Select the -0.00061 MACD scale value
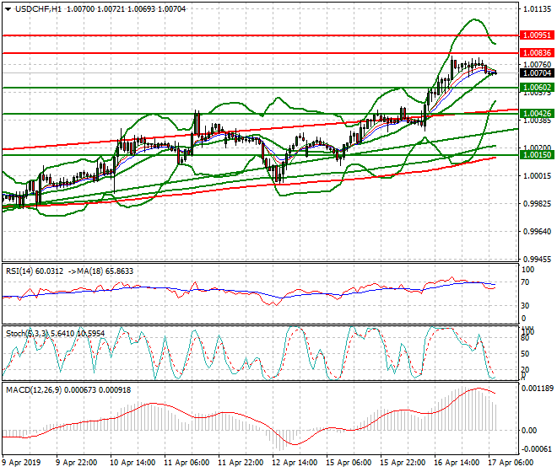Image resolution: width=557 pixels, height=472 pixels. point(537,449)
